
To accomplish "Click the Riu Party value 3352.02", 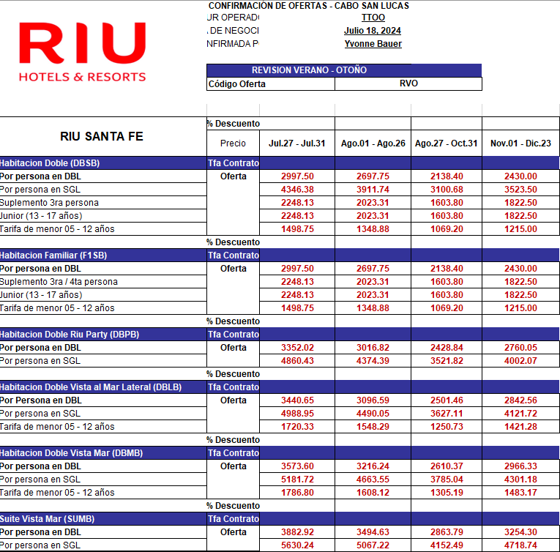I will pyautogui.click(x=297, y=348).
